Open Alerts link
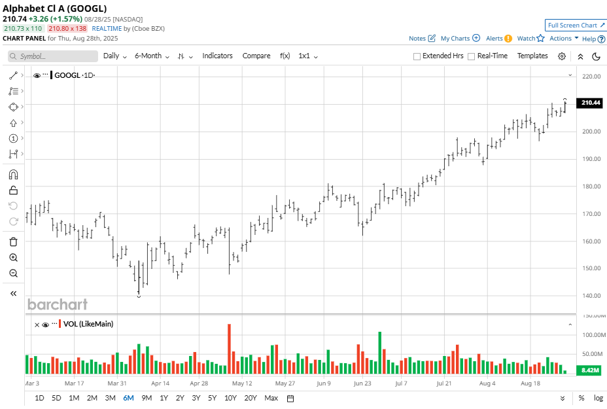 (498, 39)
